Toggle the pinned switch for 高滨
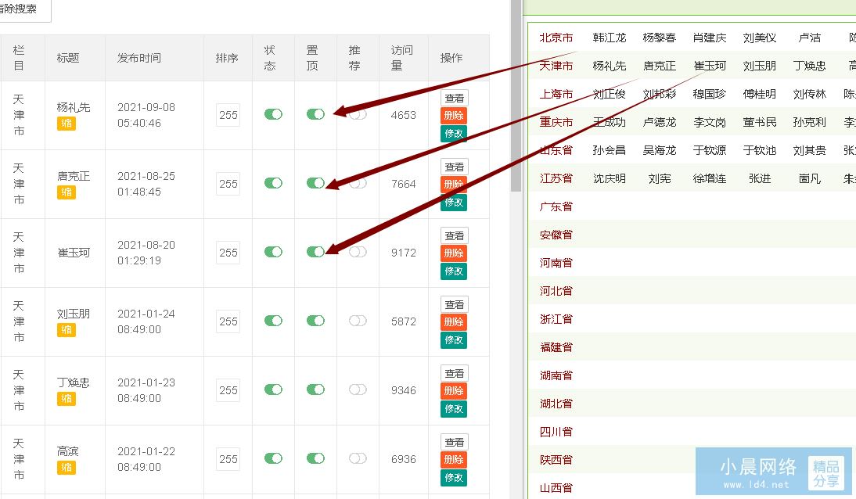This screenshot has height=499, width=856. (x=315, y=458)
